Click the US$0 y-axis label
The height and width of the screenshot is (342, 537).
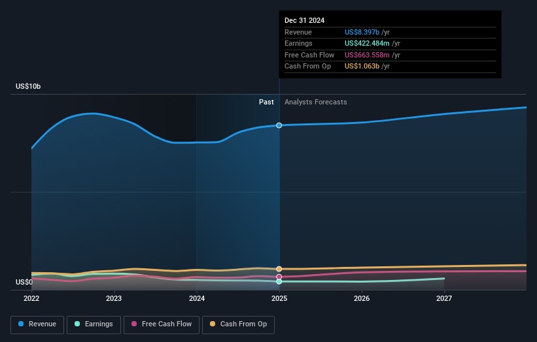point(25,283)
